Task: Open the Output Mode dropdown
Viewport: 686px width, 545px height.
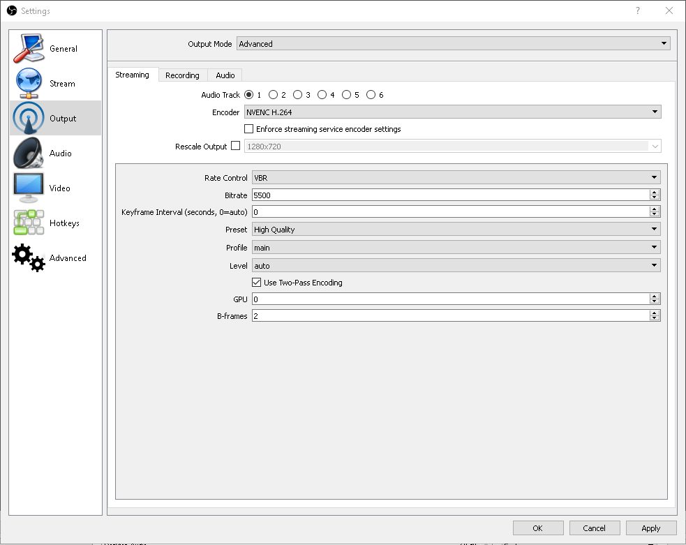Action: tap(662, 43)
